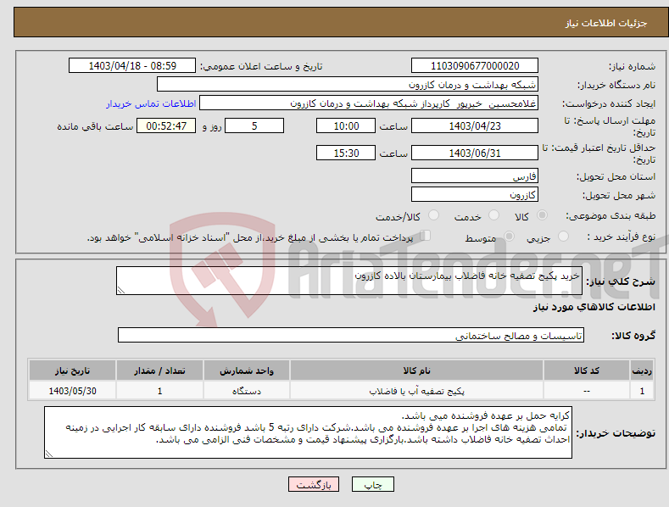Screen dimensions: 669x507
Task: Click the remaining time field 00:52:47
Action: pos(166,125)
